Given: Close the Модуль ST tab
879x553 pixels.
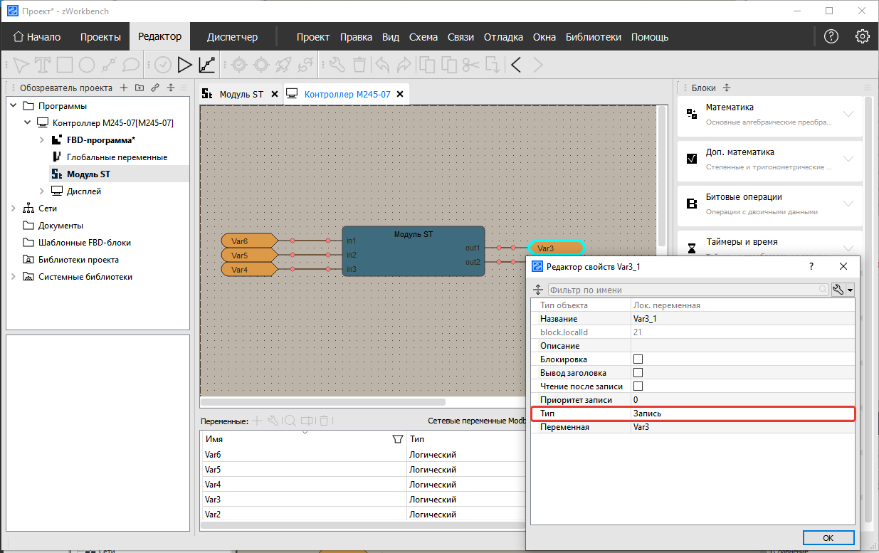Looking at the screenshot, I should (x=273, y=94).
